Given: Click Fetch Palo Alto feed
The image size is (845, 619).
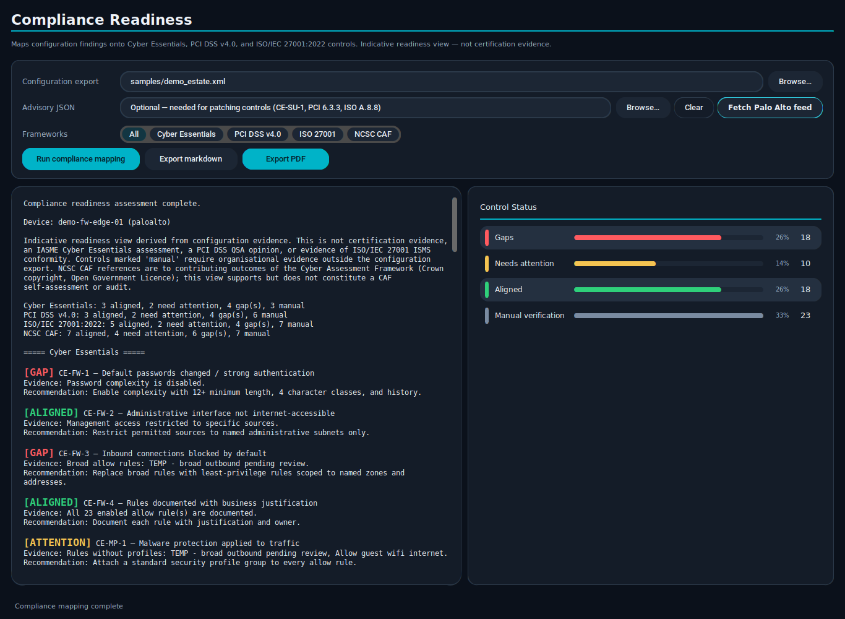Looking at the screenshot, I should pyautogui.click(x=770, y=108).
